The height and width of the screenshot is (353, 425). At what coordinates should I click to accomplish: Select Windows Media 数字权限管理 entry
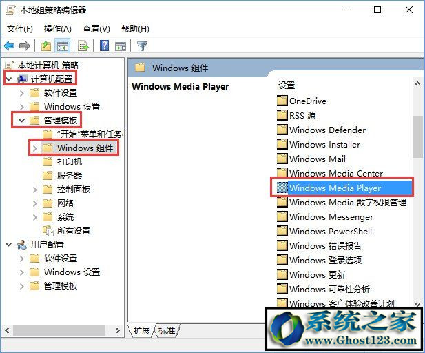tap(348, 202)
